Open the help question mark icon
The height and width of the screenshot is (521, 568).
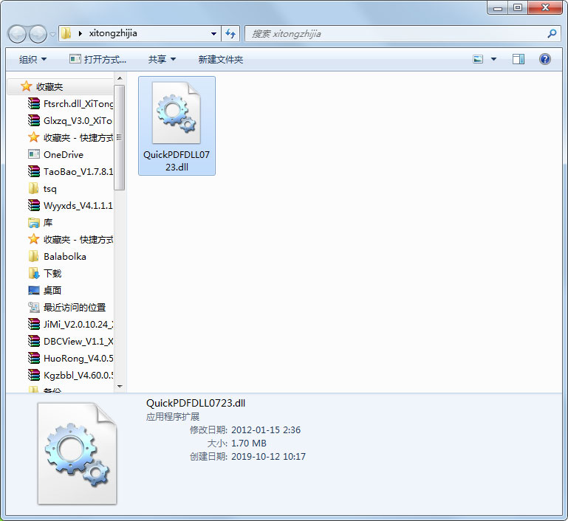545,59
